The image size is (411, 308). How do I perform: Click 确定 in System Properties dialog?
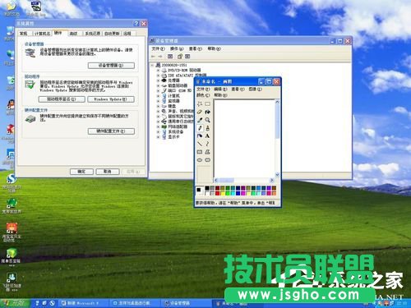coord(81,172)
